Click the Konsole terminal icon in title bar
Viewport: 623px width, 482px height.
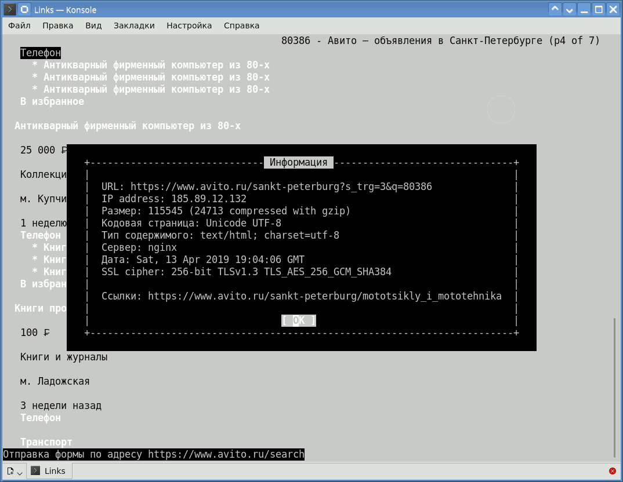tap(9, 9)
